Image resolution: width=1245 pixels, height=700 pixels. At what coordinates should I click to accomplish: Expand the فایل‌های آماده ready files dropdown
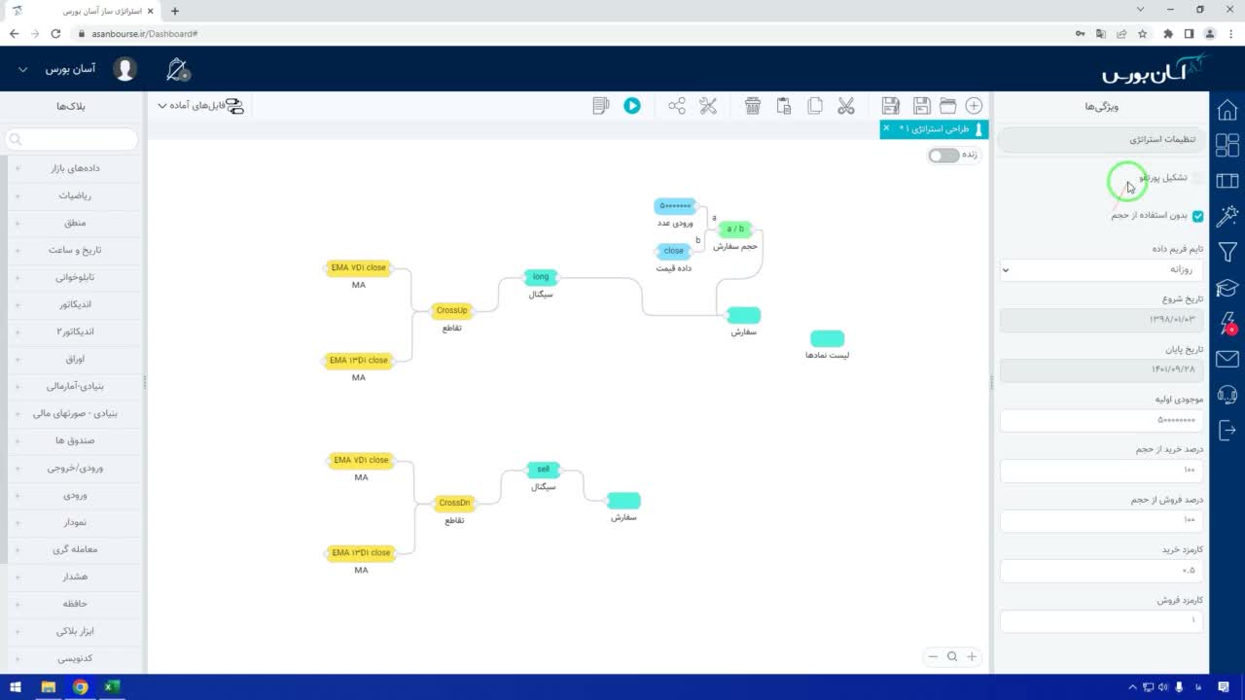[200, 105]
